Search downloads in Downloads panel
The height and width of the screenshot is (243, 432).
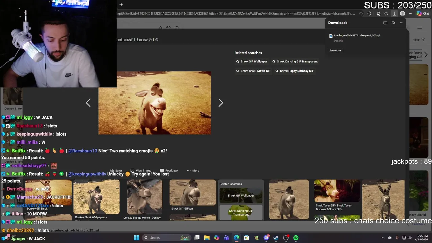pos(394,23)
